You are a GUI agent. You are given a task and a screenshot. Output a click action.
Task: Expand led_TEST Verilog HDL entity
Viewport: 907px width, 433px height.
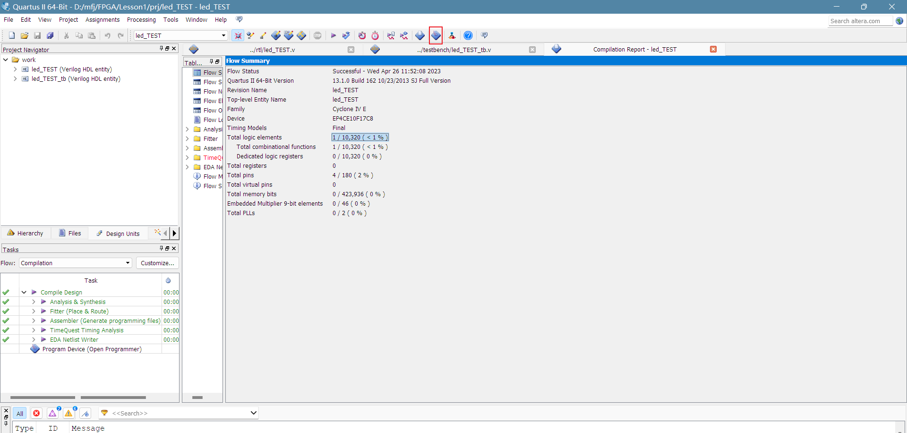point(15,69)
